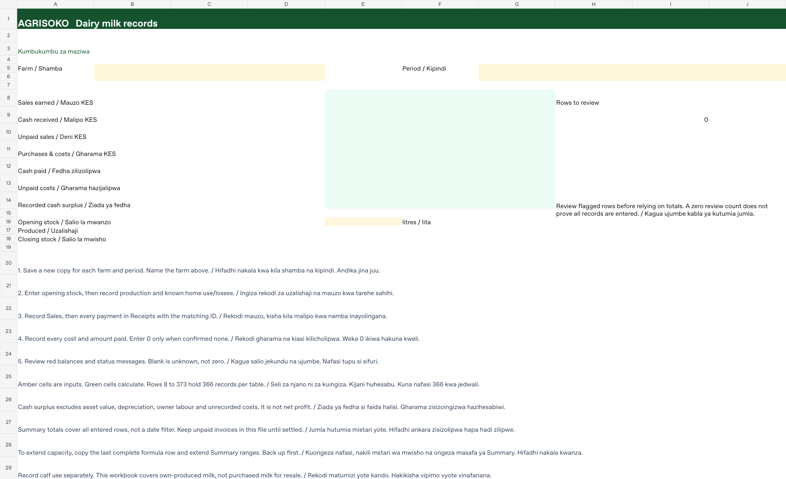Viewport: 786px width, 479px height.
Task: Select the opening stock amber input cell
Action: [x=363, y=222]
